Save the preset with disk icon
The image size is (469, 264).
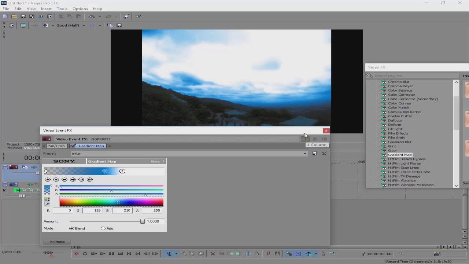pos(315,153)
